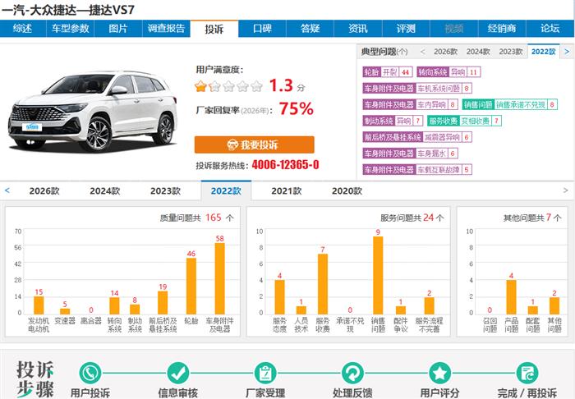This screenshot has width=575, height=399.
Task: Click the first gold satisfaction star
Action: 201,86
